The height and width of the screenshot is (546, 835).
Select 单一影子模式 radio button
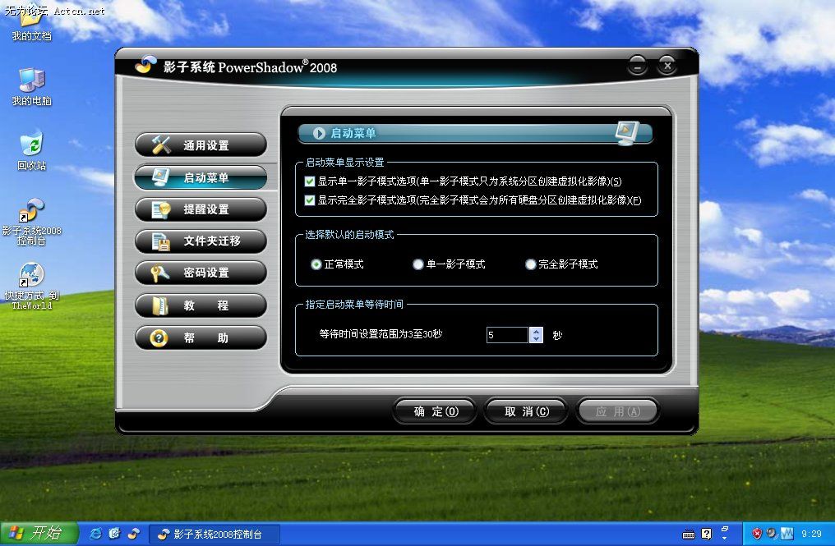[x=418, y=264]
